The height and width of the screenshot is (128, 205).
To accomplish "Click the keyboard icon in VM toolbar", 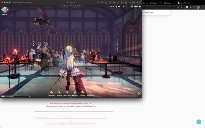I will tap(99, 2).
